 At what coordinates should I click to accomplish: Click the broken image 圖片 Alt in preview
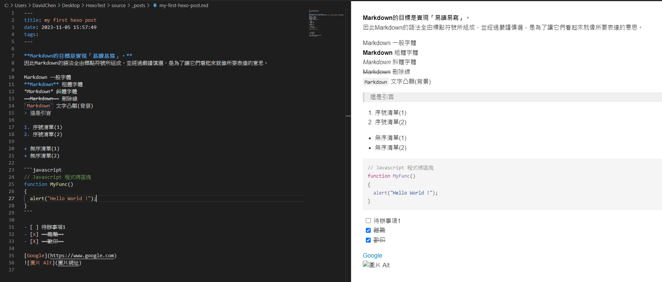376,265
